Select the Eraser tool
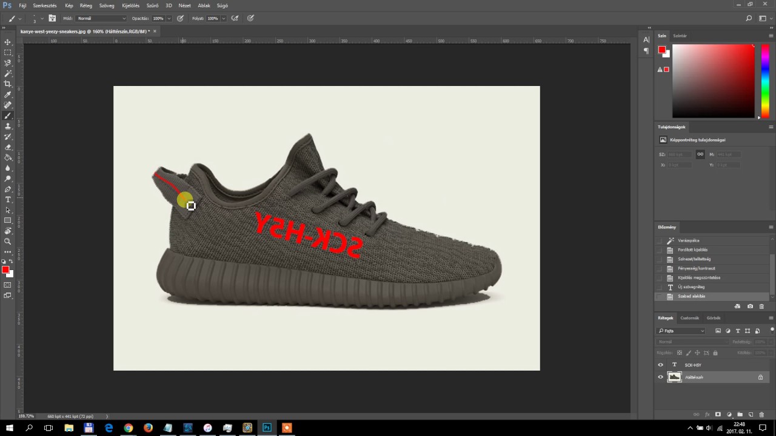 8,147
